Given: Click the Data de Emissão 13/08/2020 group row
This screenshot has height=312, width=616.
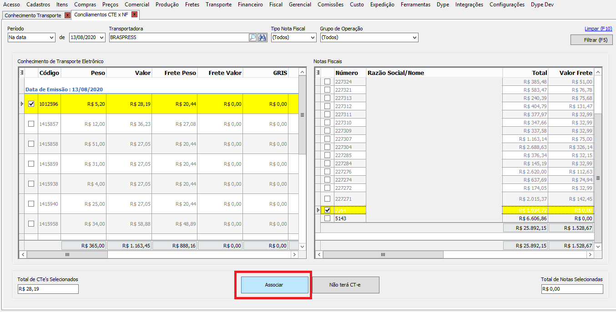Looking at the screenshot, I should click(x=162, y=89).
